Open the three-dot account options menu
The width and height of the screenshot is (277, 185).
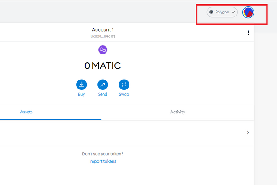(x=248, y=32)
